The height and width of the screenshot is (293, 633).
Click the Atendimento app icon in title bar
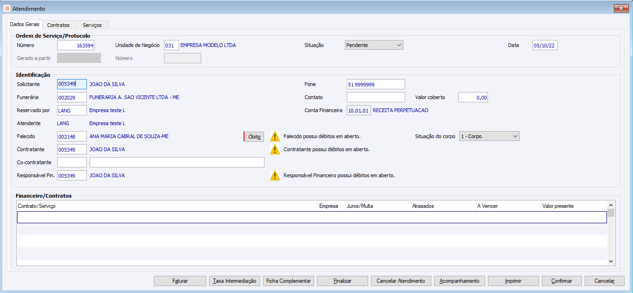click(x=7, y=9)
